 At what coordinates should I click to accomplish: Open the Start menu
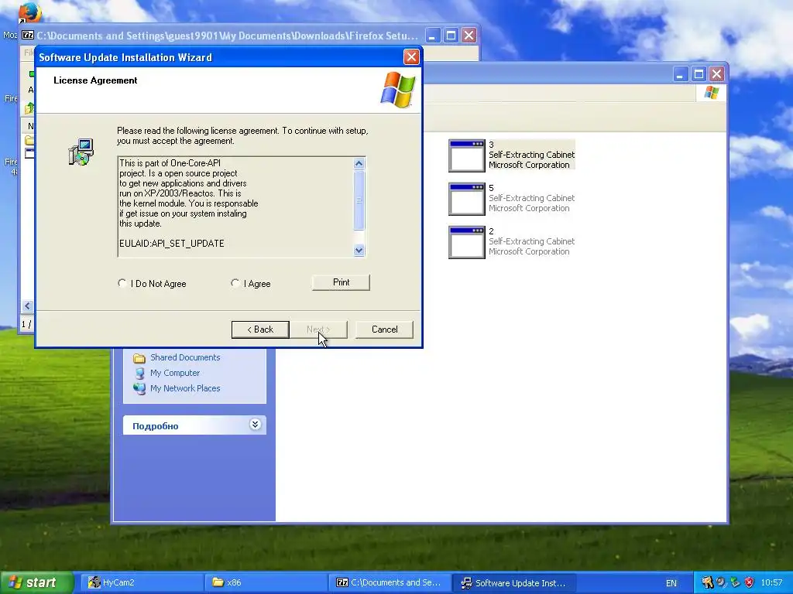(37, 582)
